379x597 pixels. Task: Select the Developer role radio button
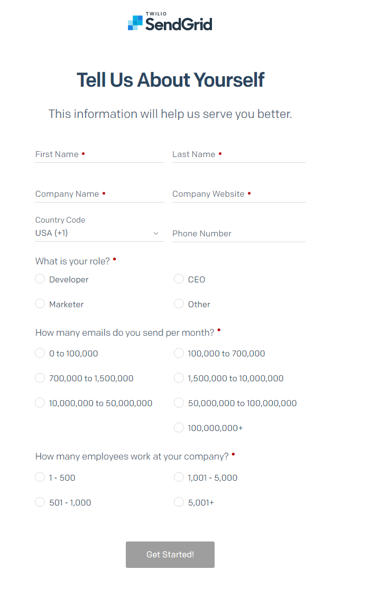pyautogui.click(x=40, y=279)
